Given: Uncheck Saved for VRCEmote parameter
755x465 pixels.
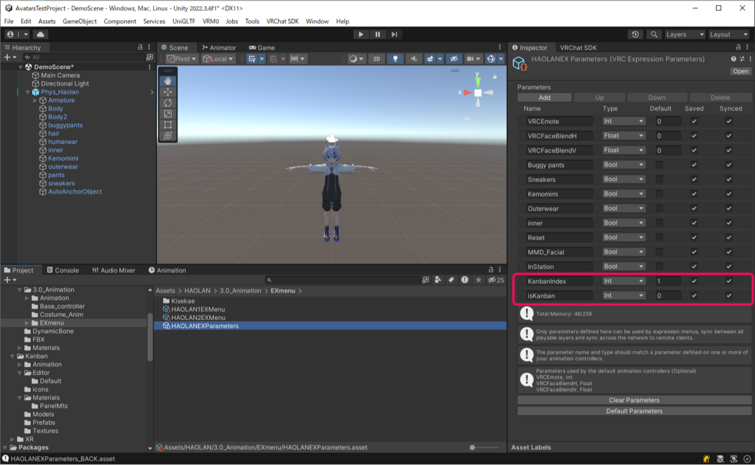Looking at the screenshot, I should point(694,121).
